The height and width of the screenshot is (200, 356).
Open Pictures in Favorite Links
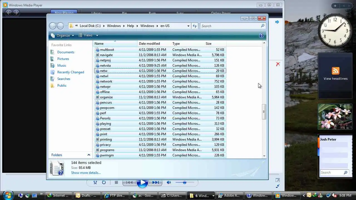tap(63, 59)
